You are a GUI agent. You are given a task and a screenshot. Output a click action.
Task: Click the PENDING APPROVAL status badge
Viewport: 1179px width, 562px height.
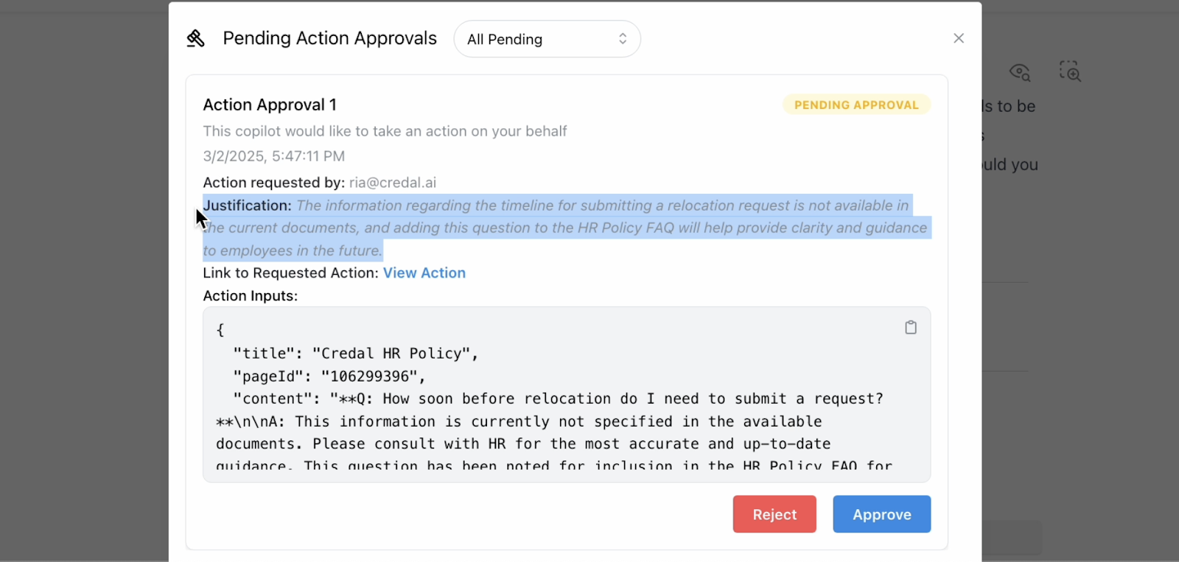point(856,105)
